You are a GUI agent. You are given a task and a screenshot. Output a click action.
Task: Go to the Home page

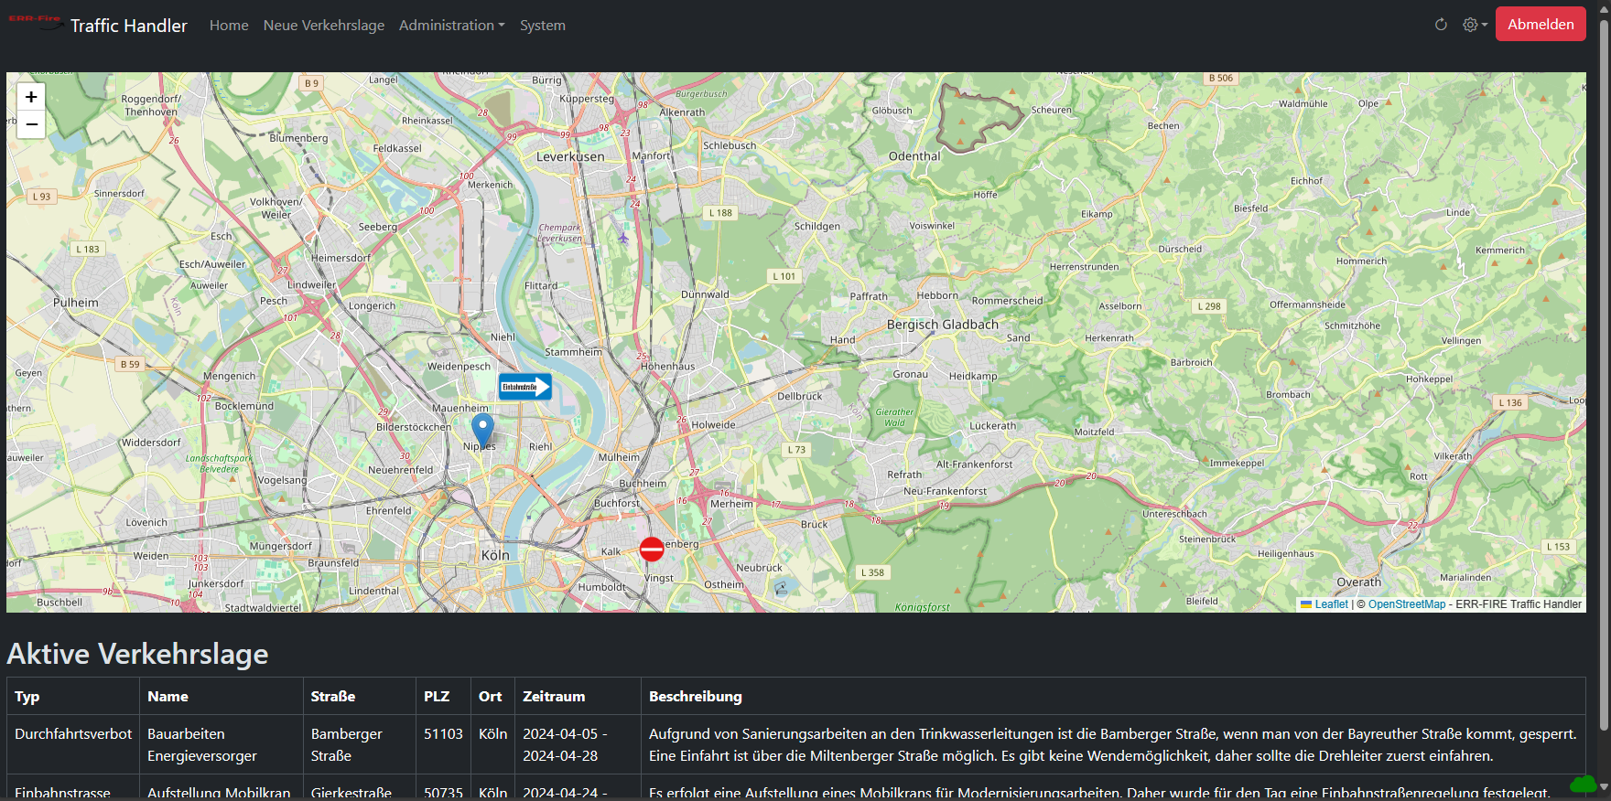point(229,26)
